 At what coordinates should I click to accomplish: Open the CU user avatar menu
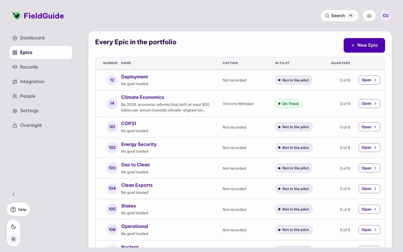click(x=386, y=16)
